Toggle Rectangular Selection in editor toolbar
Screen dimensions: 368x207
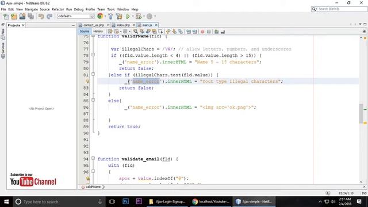click(x=160, y=32)
